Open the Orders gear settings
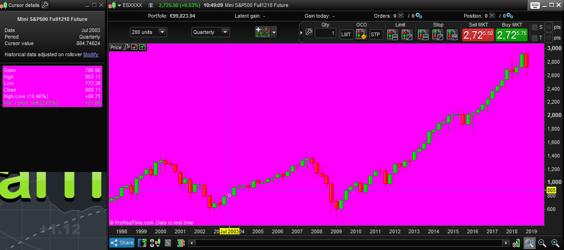564x250 pixels. click(418, 16)
